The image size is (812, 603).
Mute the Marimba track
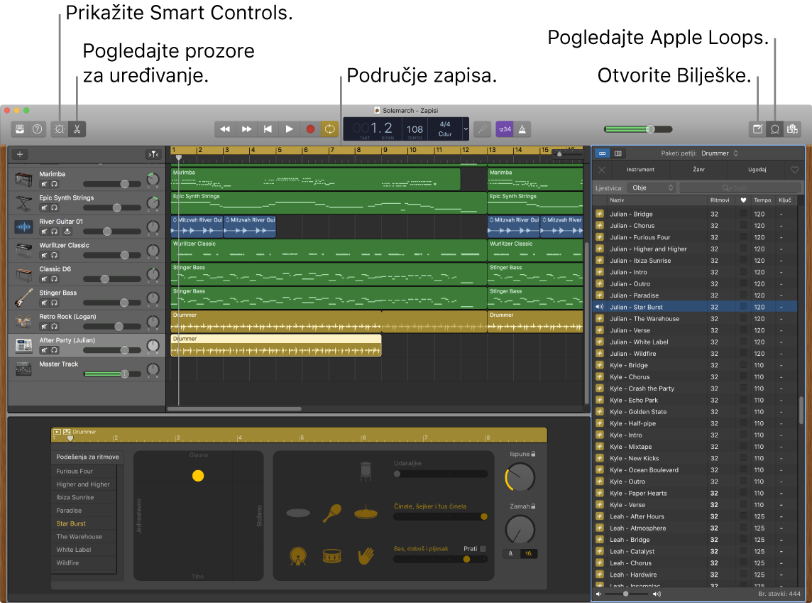click(x=43, y=184)
